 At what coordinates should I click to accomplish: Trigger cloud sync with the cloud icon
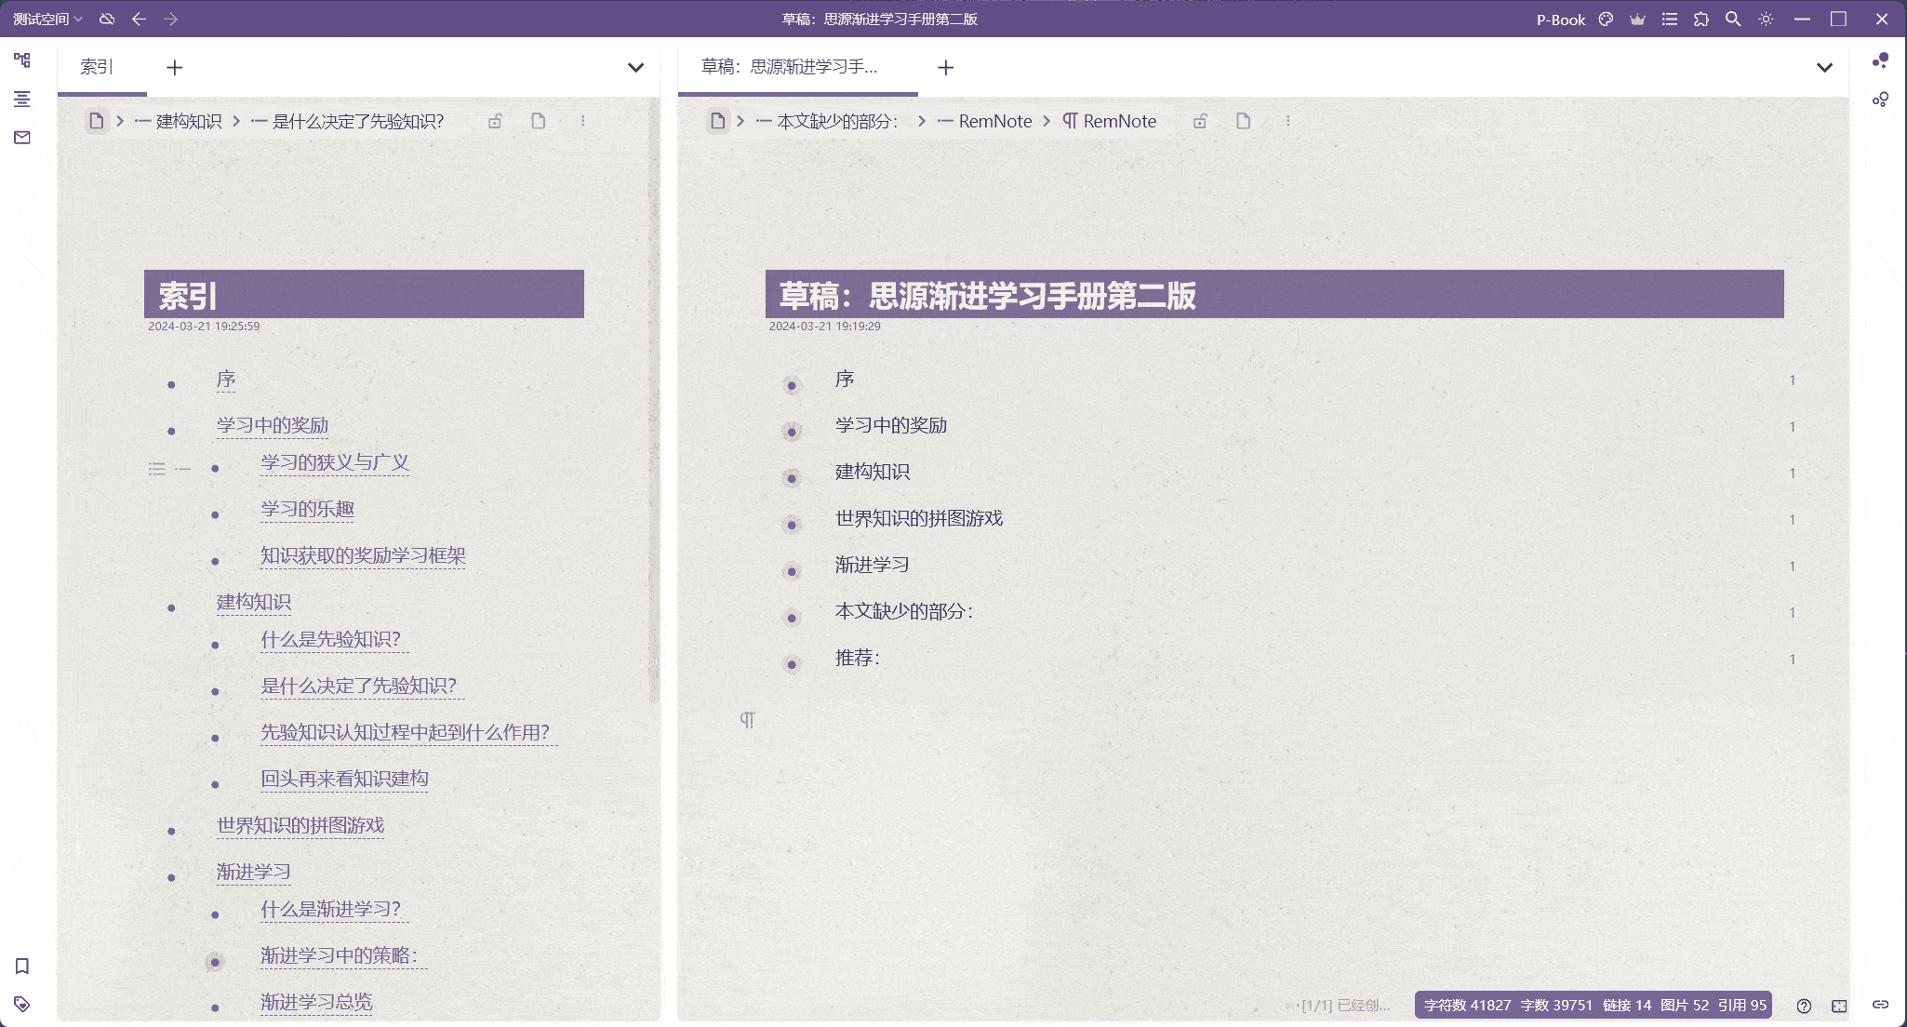106,19
